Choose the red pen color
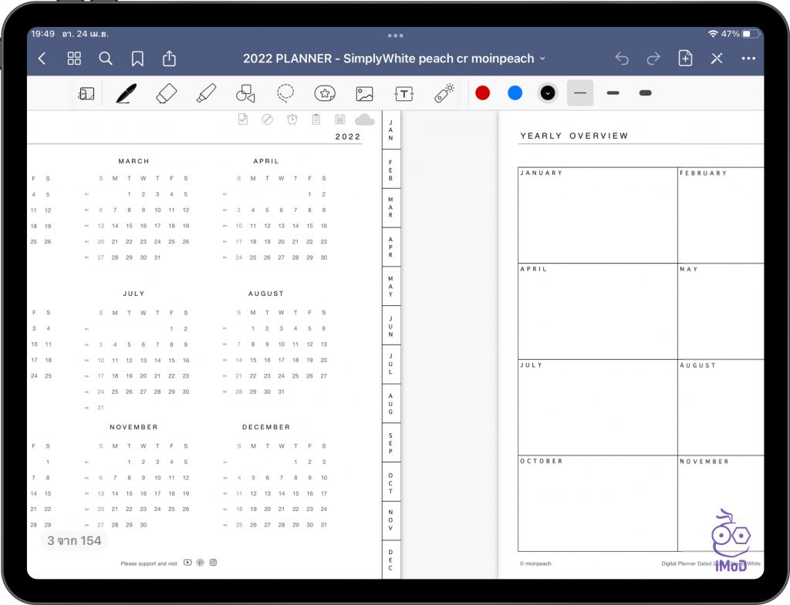This screenshot has width=790, height=605. click(x=482, y=93)
